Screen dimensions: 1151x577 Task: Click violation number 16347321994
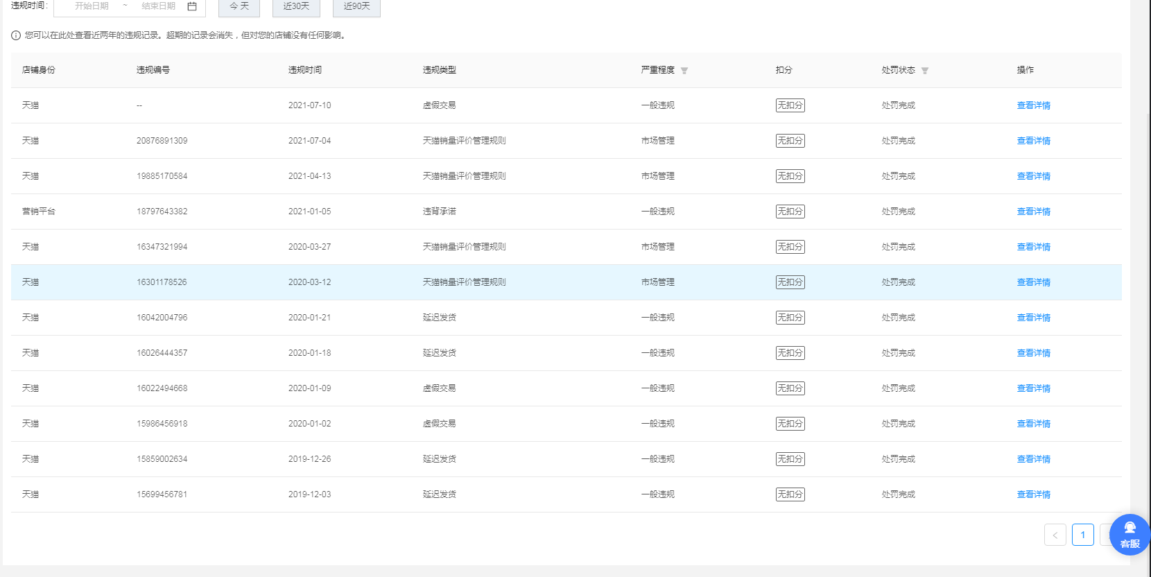[162, 247]
